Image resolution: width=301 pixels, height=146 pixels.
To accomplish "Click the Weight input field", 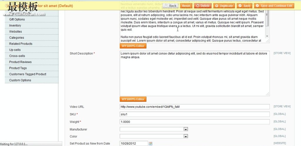I will (x=195, y=122).
